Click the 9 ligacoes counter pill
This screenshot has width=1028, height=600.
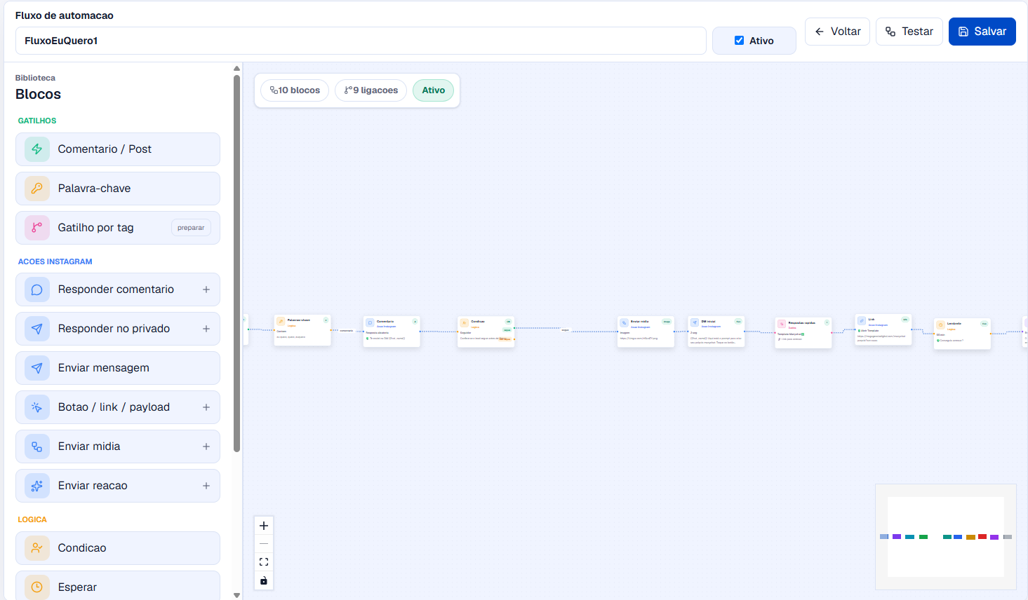pos(371,90)
